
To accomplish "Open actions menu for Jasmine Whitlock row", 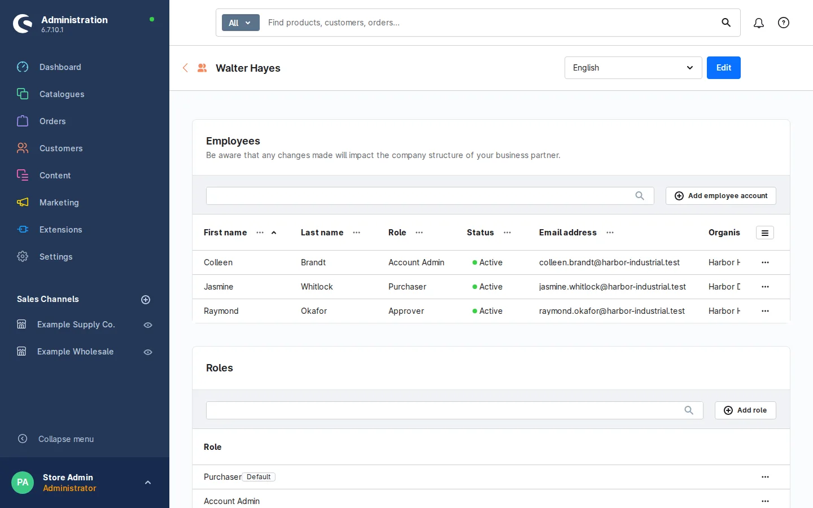I will tap(765, 287).
